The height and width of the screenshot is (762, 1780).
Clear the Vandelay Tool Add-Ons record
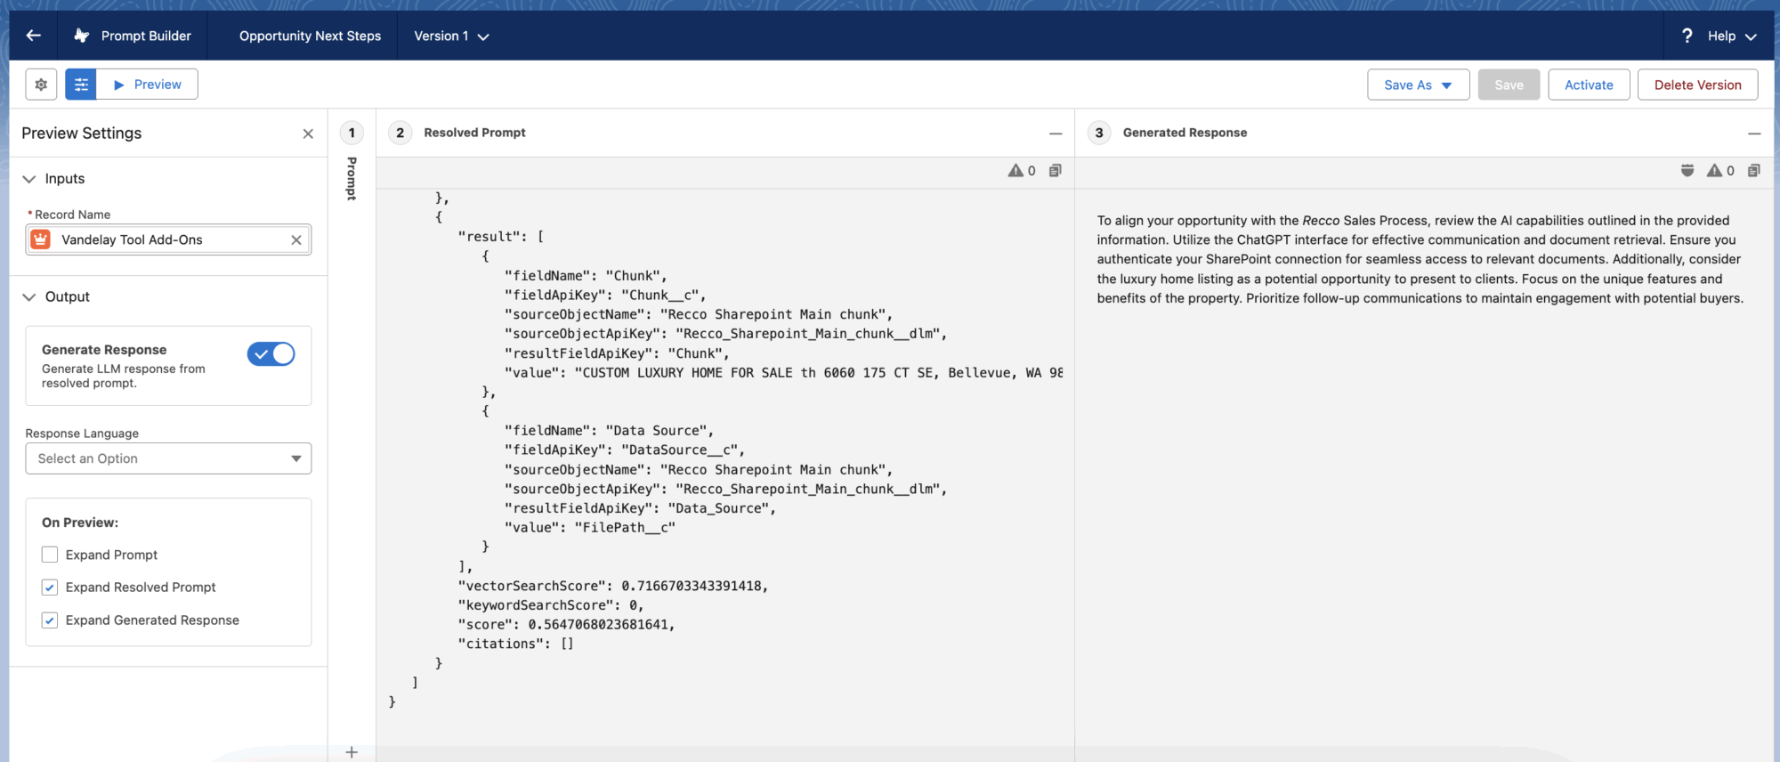tap(296, 239)
